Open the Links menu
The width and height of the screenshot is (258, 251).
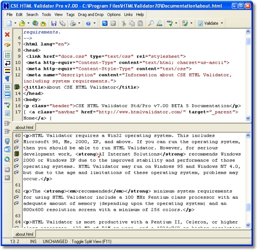[128, 15]
